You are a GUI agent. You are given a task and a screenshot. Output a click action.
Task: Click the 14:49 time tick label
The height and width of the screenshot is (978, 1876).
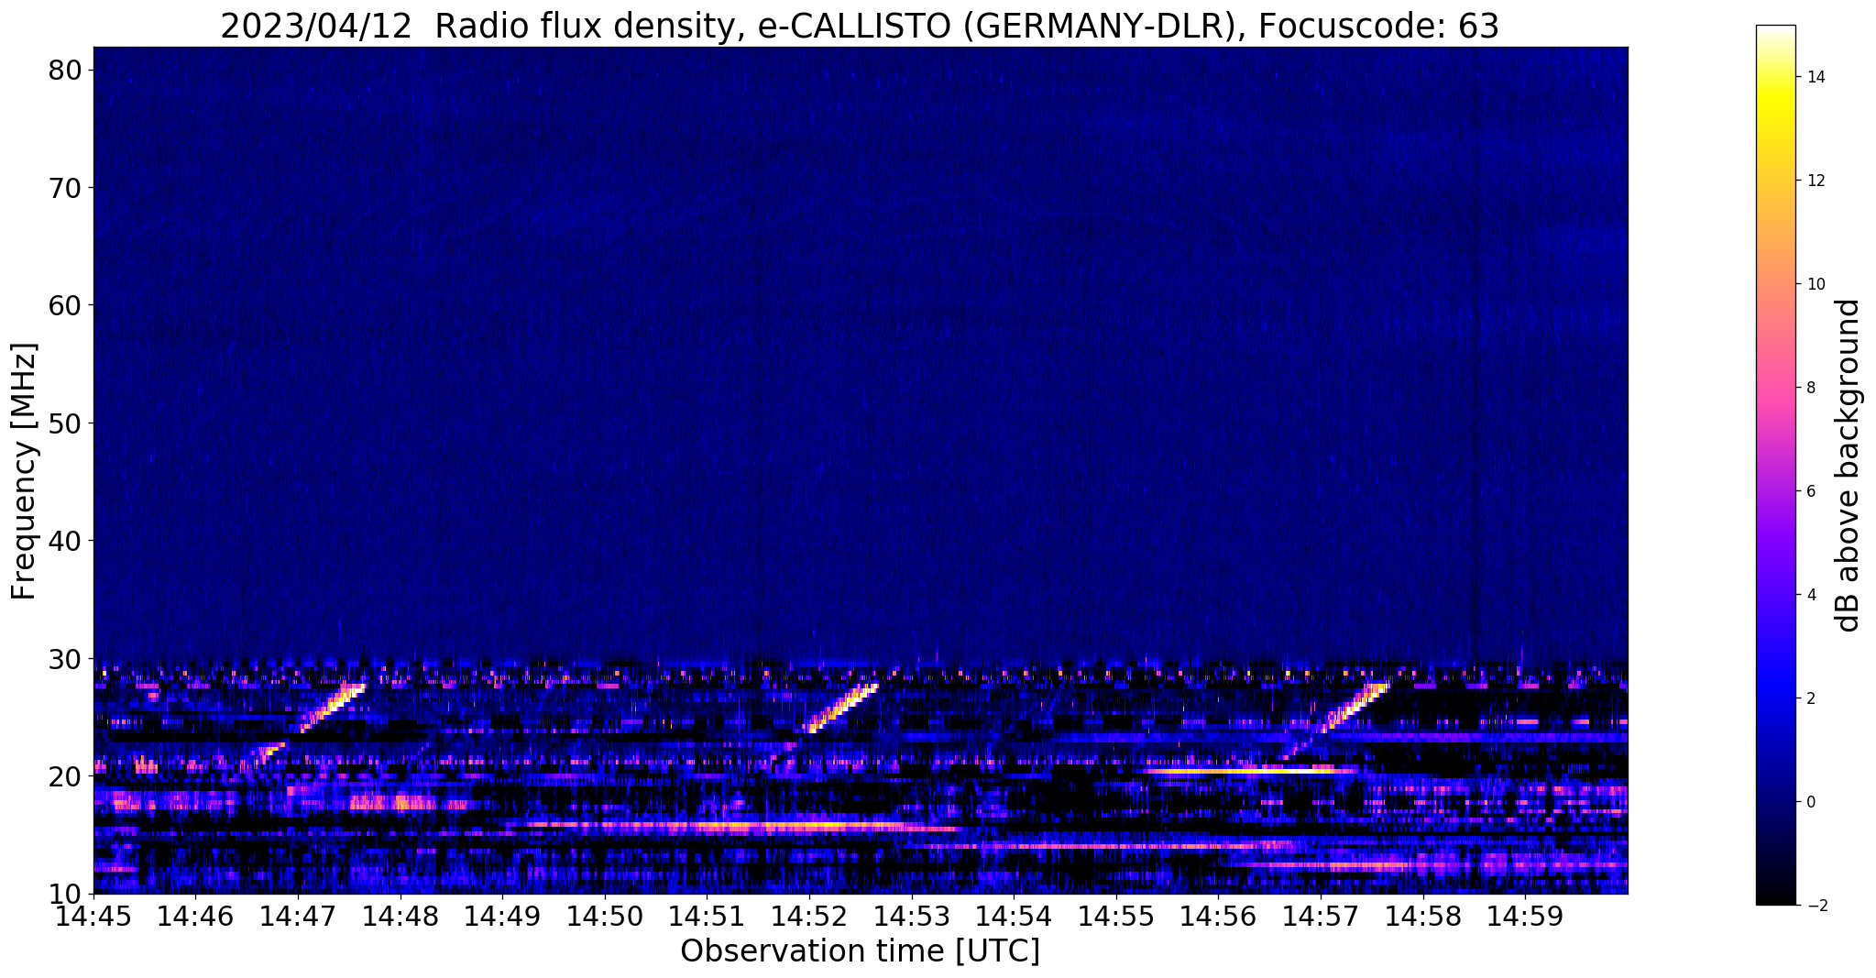coord(503,917)
